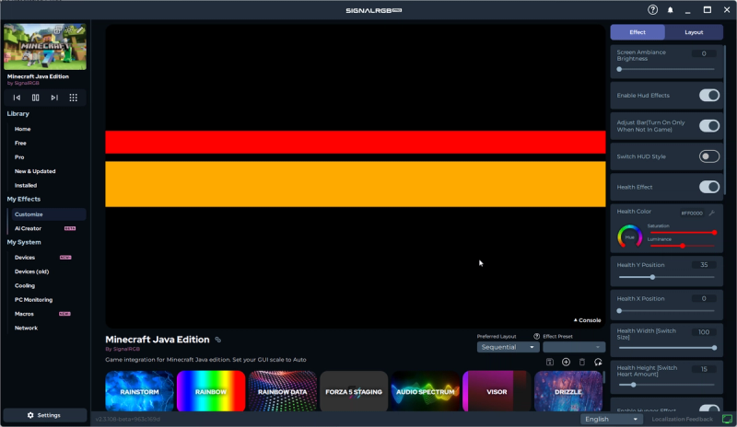Open the notifications bell
This screenshot has width=737, height=427.
(x=671, y=10)
